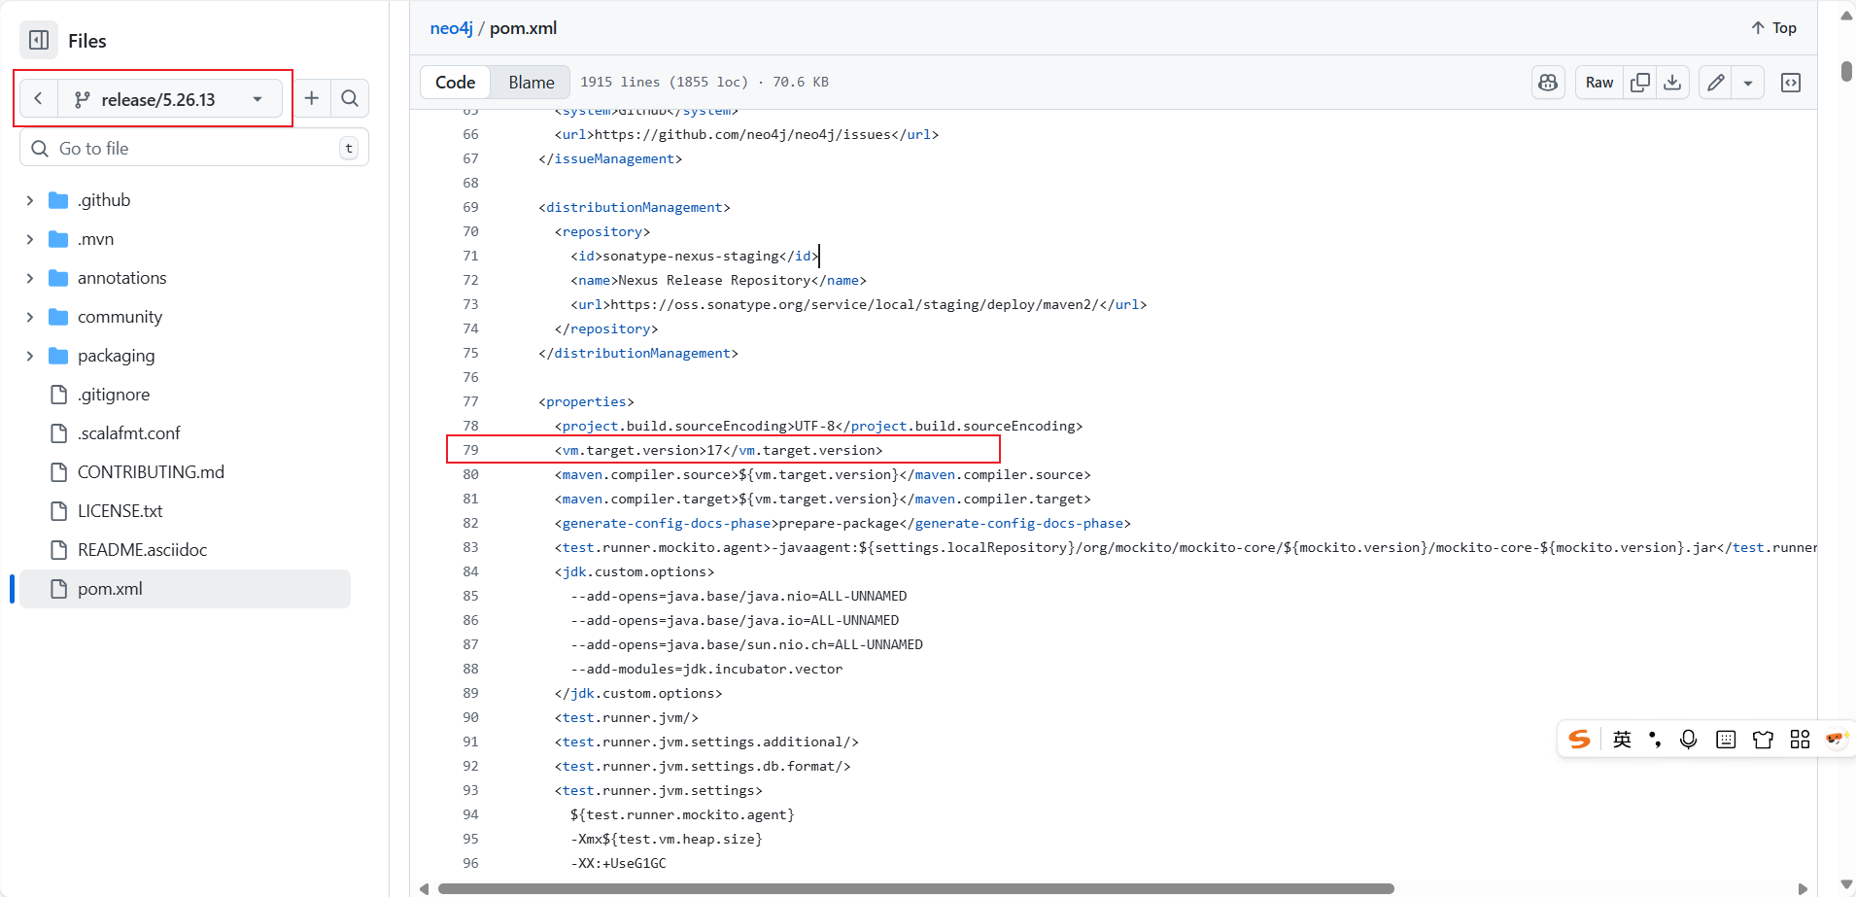Open the .gitignore file
Image resolution: width=1856 pixels, height=897 pixels.
114,395
